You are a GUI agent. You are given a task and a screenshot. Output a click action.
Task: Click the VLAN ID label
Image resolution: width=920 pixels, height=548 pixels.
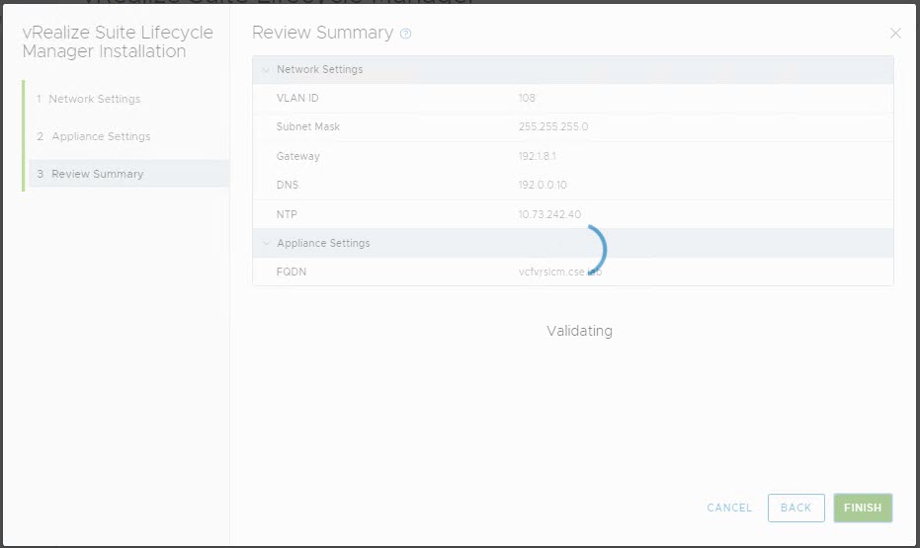click(x=297, y=98)
